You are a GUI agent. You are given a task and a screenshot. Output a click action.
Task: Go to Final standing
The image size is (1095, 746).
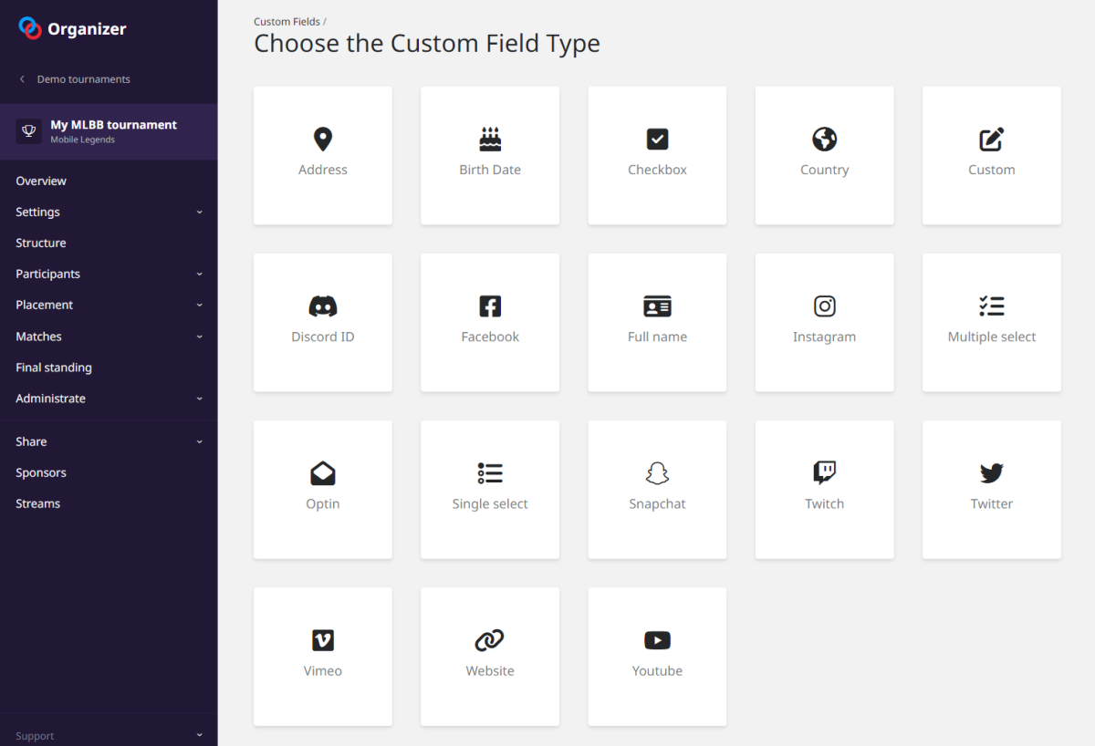tap(54, 368)
